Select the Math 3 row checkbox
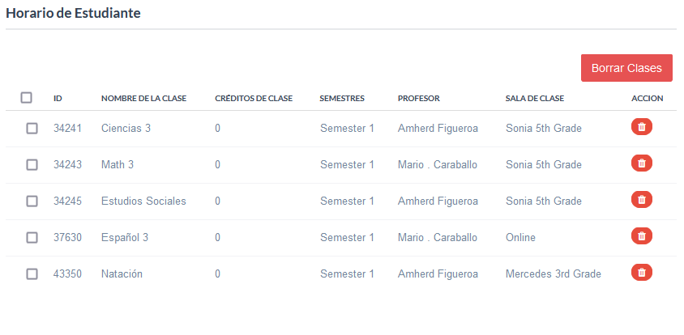 (x=32, y=165)
